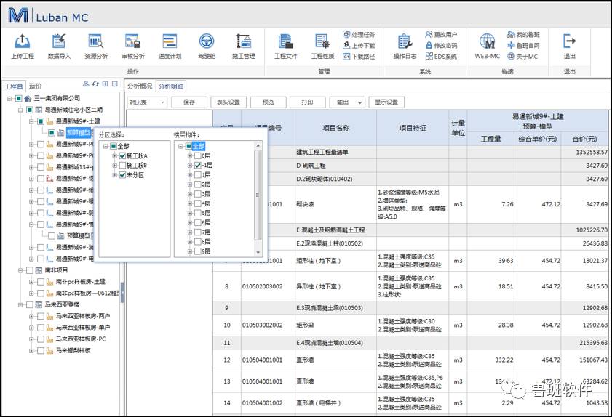Click the floor list scrollbar thumb
This screenshot has width=612, height=417.
pyautogui.click(x=258, y=195)
